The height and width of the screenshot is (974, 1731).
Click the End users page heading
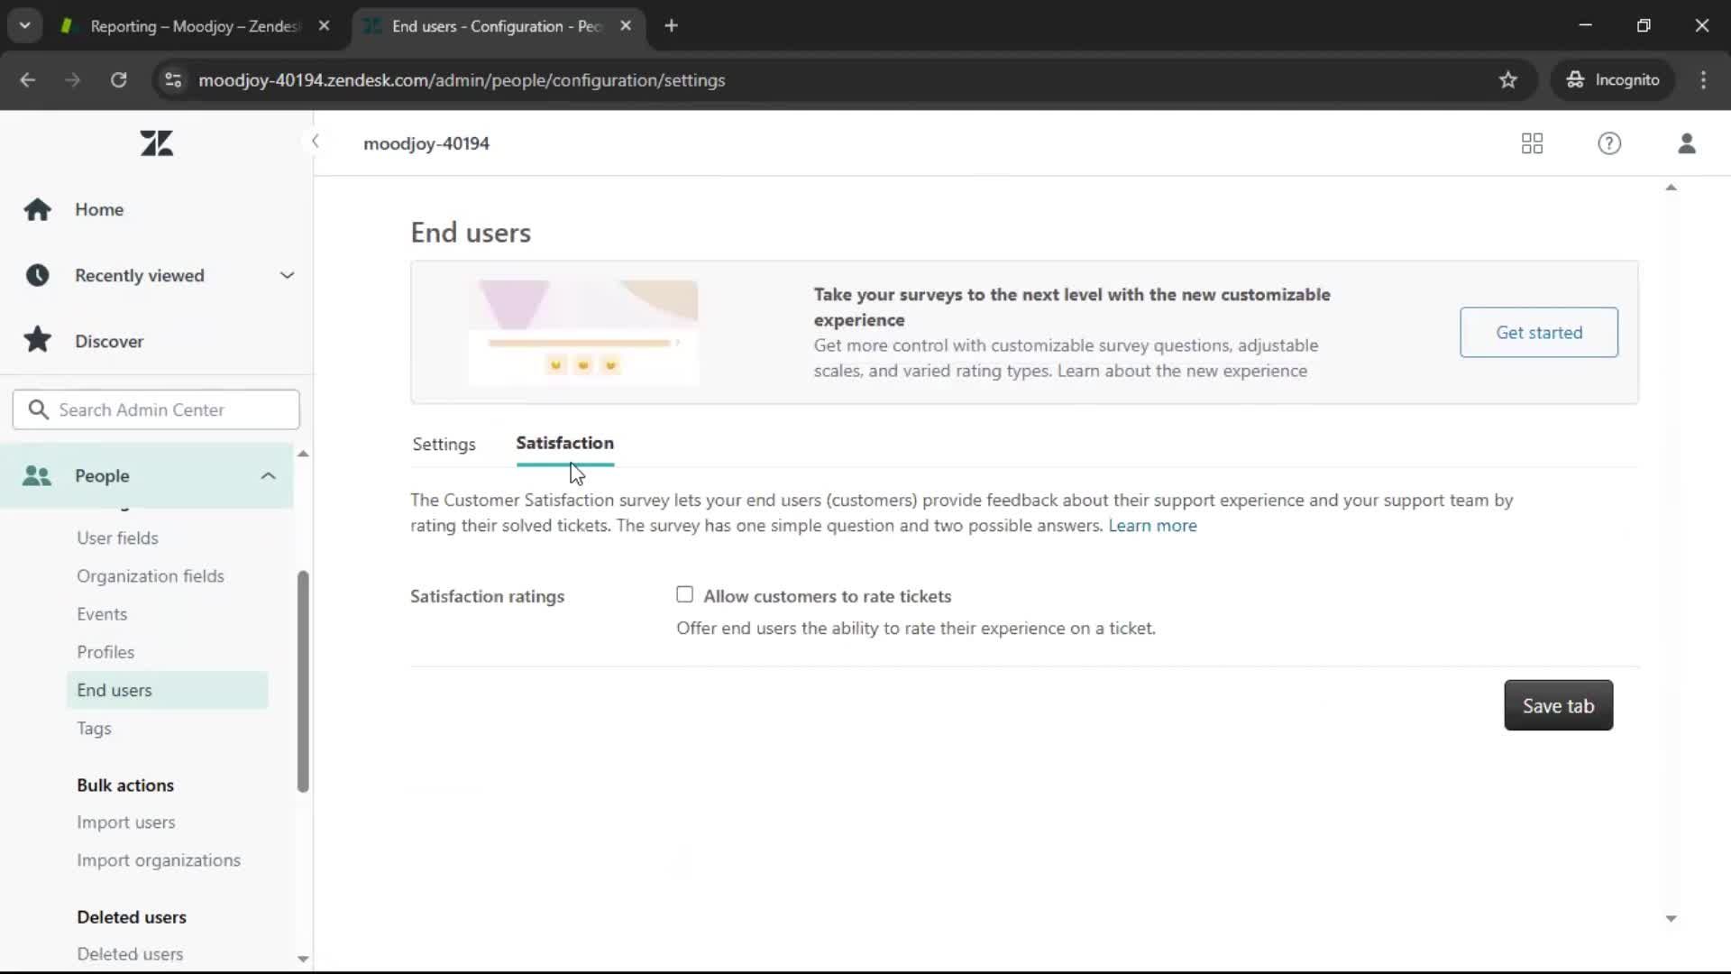coord(471,233)
